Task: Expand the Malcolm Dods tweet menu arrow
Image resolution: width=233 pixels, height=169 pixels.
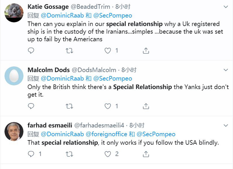Action: point(225,70)
